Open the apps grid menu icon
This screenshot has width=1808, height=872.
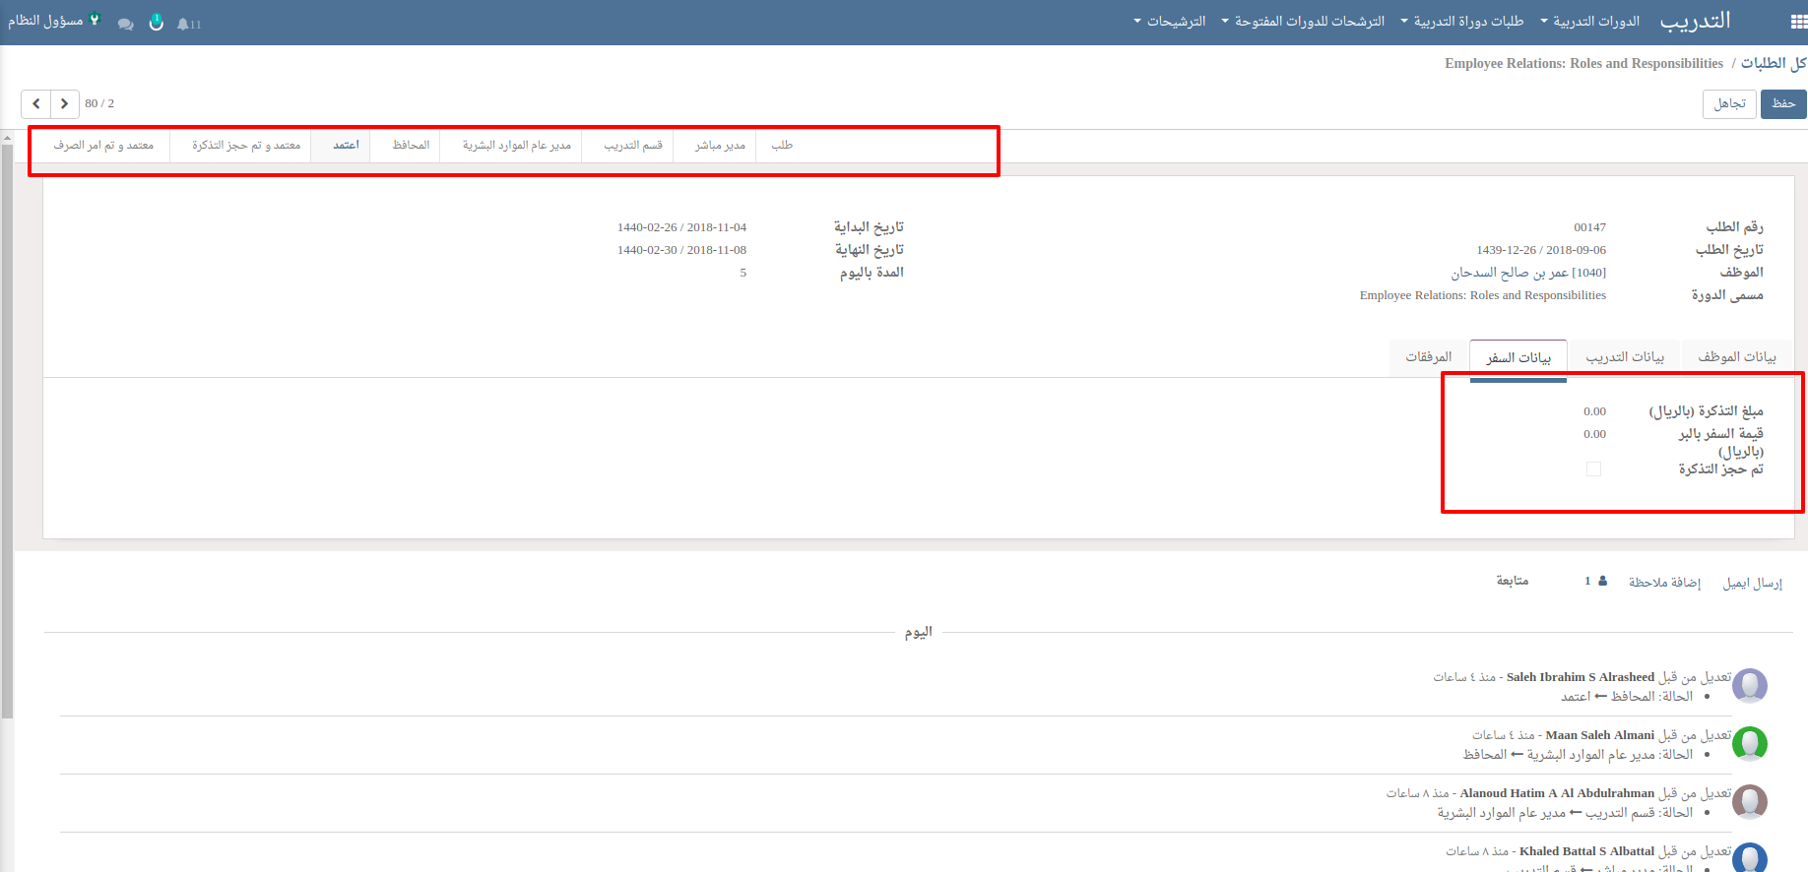[1798, 22]
